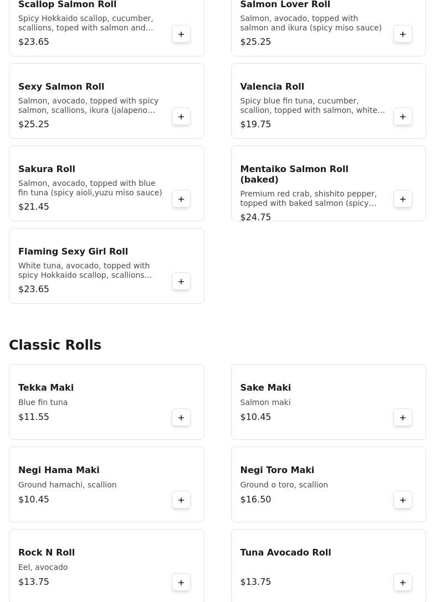Add Salmon Lover Roll to cart
Screen dimensions: 435x602
point(403,34)
